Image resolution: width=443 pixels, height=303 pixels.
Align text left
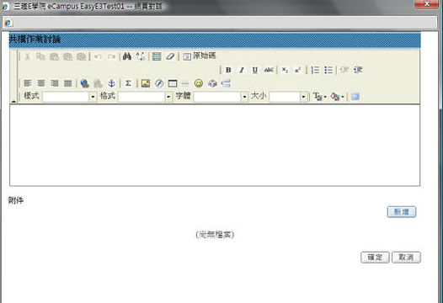28,83
